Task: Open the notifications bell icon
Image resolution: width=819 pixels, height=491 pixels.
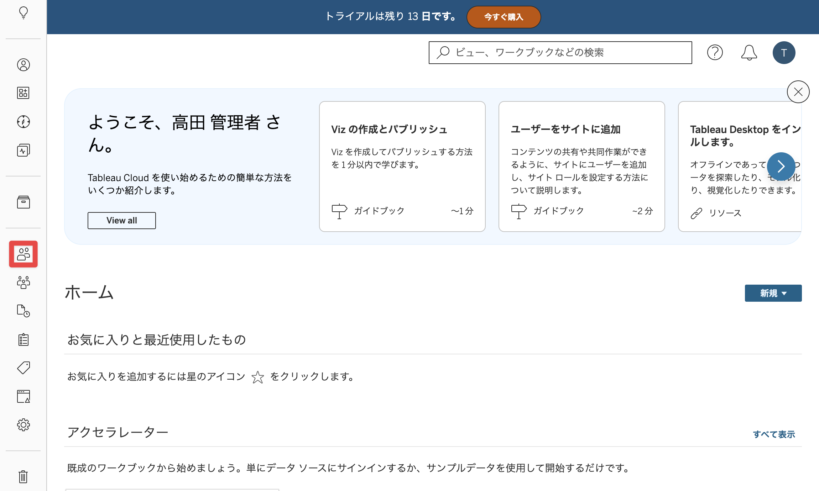Action: (x=749, y=53)
